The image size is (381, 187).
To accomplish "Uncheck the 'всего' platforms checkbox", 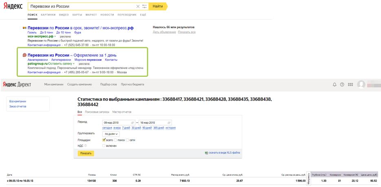I will (x=104, y=140).
